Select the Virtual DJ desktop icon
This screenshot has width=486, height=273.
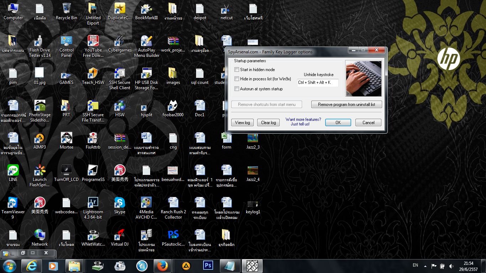[x=120, y=238]
